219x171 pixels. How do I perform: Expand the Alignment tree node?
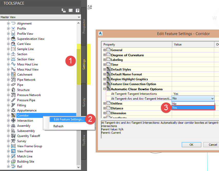pyautogui.click(x=8, y=23)
